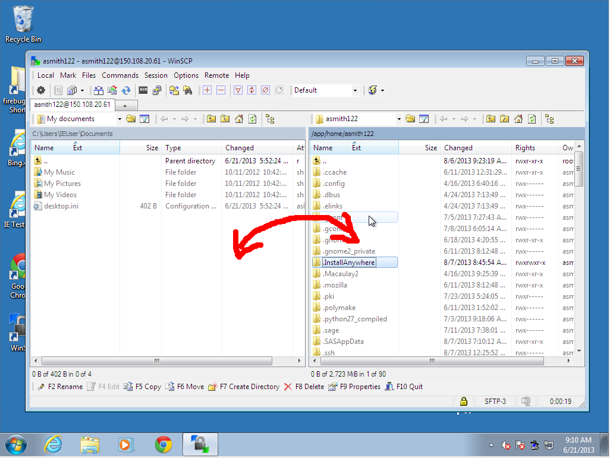Select the asmith122@150.108.20.61 session tab
The width and height of the screenshot is (610, 458).
point(73,105)
